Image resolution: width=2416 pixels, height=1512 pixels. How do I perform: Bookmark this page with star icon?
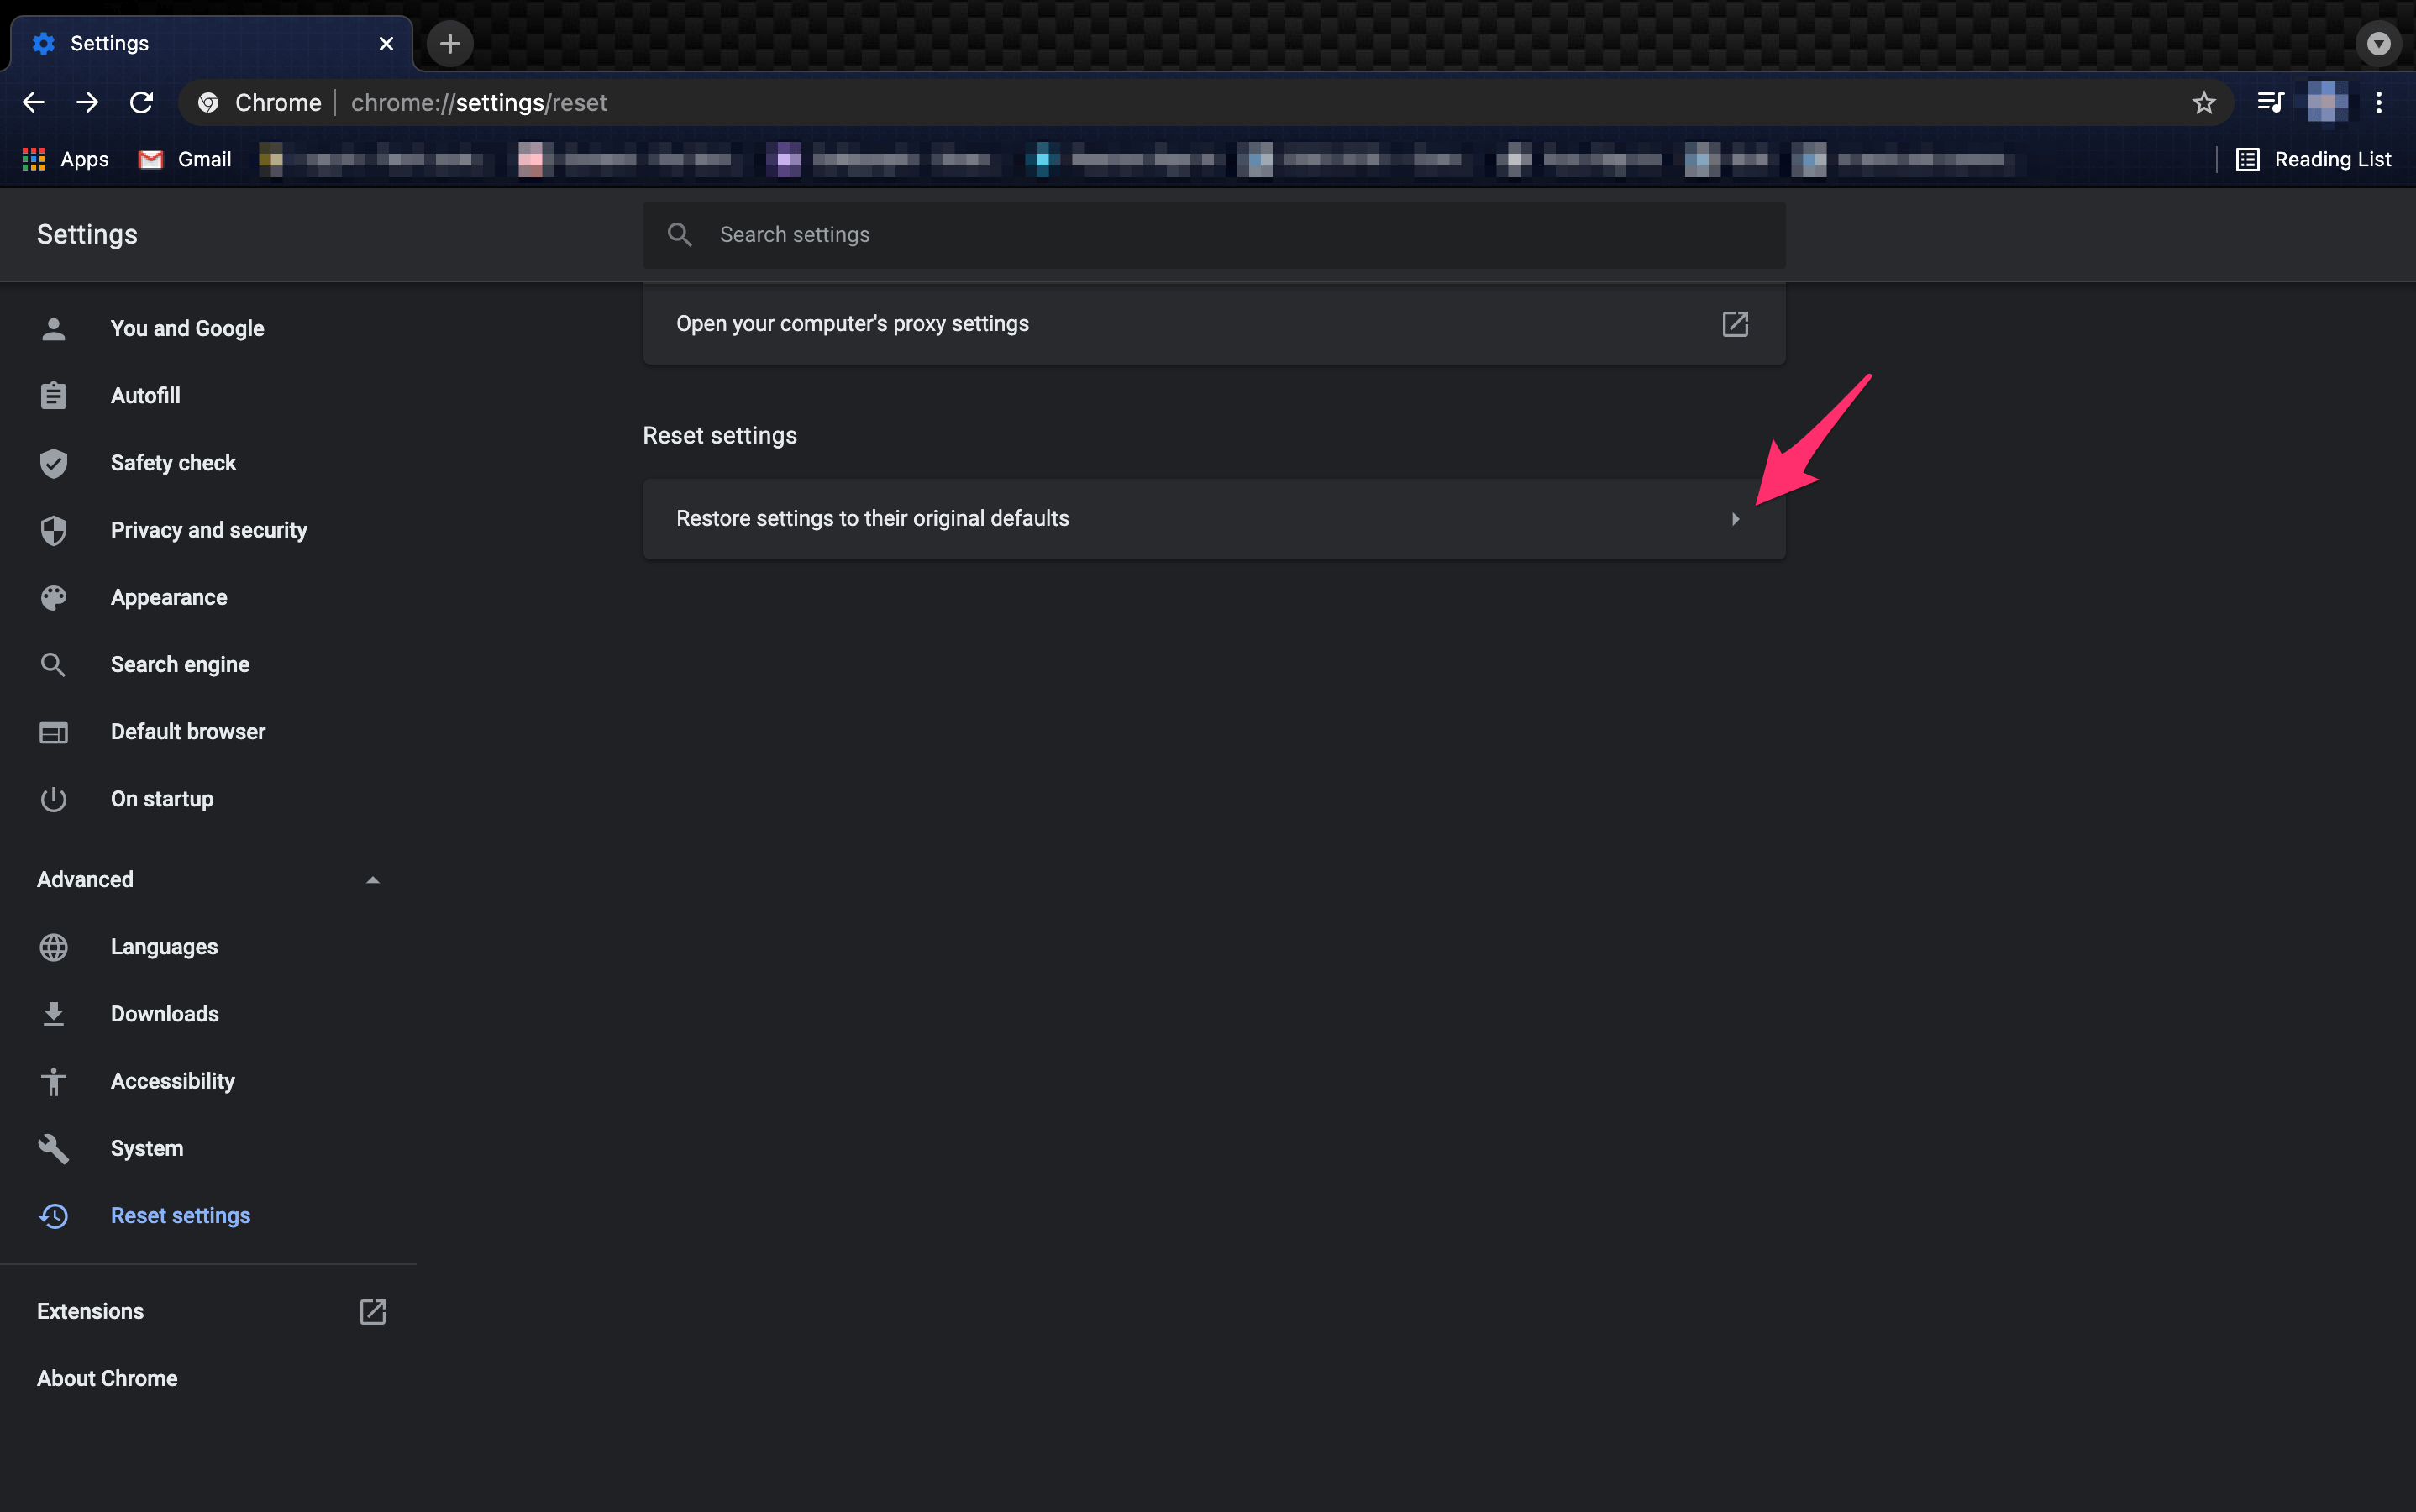pos(2204,102)
